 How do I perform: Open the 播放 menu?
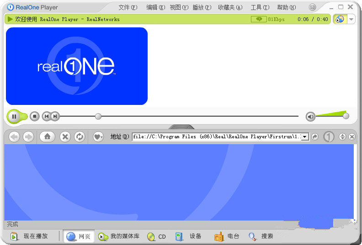[x=202, y=7]
